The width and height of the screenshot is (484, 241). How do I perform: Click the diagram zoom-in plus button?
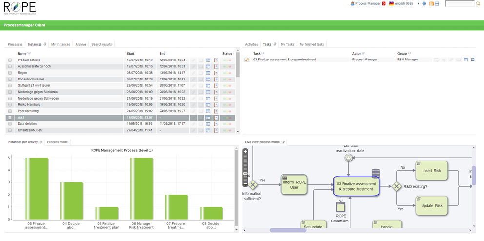click(x=245, y=152)
